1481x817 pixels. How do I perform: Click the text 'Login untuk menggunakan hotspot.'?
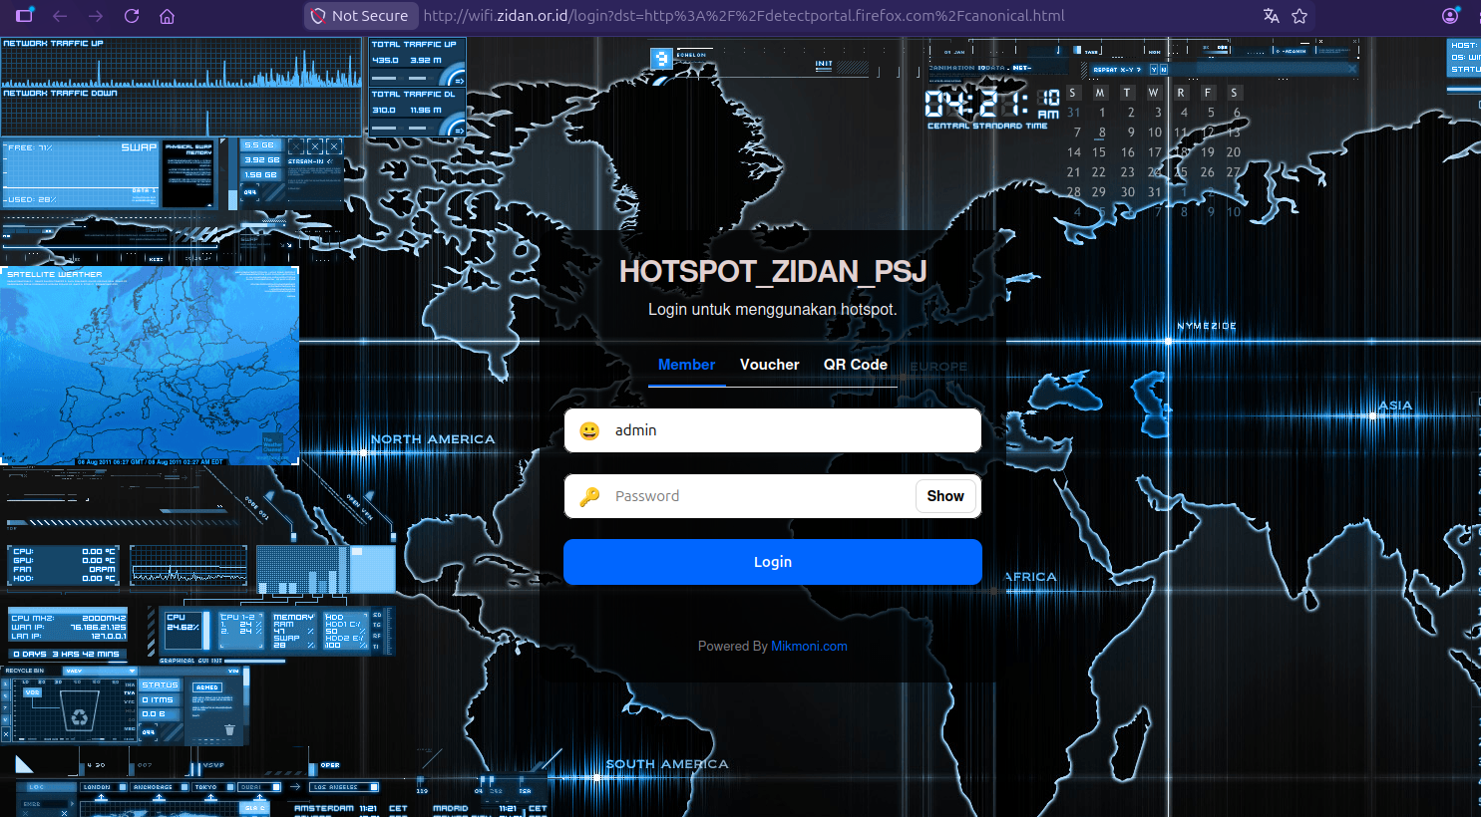click(773, 310)
